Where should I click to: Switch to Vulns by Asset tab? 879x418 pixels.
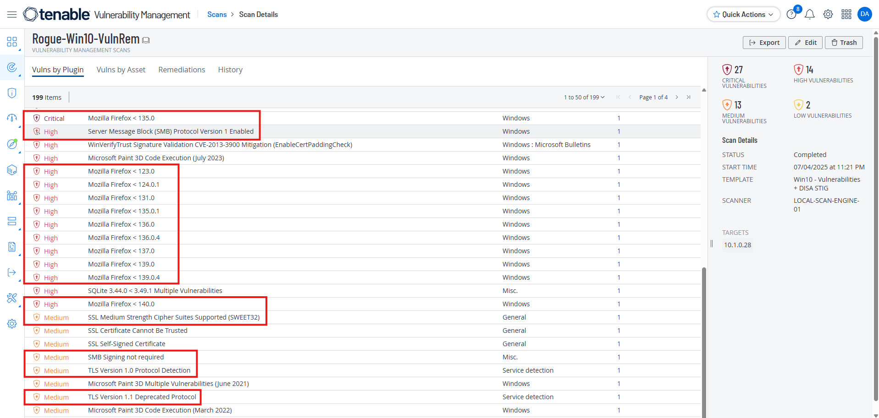[x=121, y=70]
